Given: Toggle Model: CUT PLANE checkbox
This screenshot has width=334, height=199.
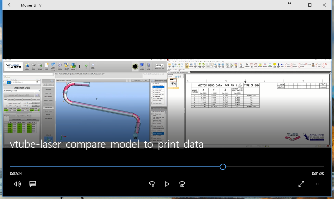Looking at the screenshot, I should tap(152, 131).
